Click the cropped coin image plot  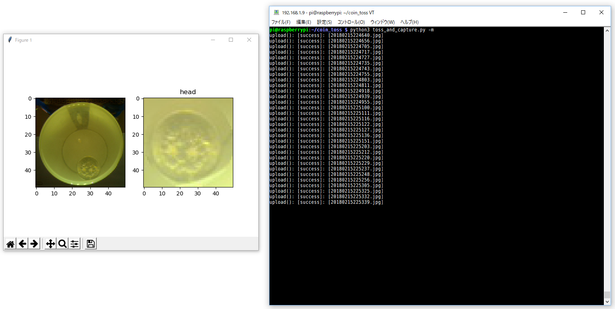pos(188,143)
